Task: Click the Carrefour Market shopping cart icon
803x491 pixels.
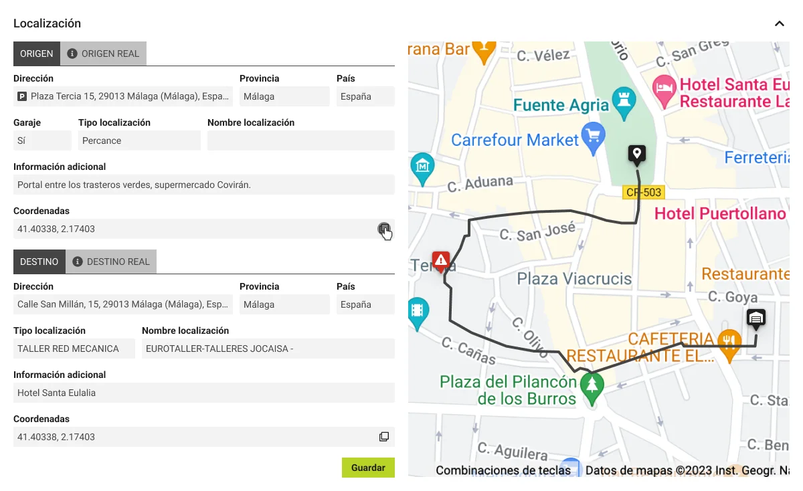Action: click(x=593, y=138)
